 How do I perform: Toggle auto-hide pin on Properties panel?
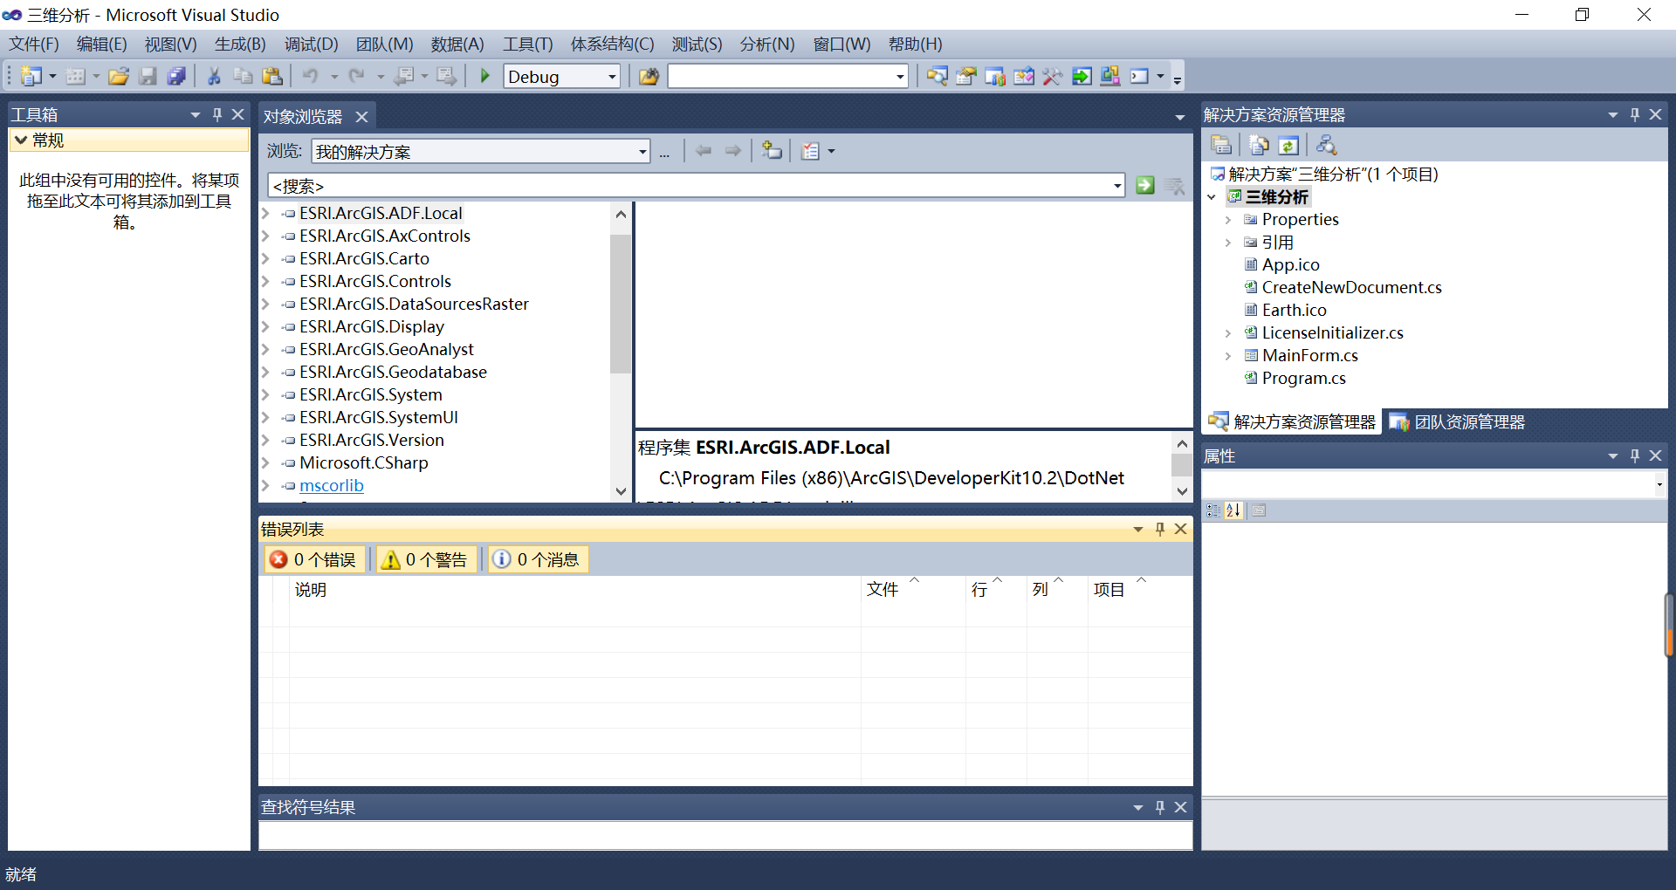tap(1635, 455)
